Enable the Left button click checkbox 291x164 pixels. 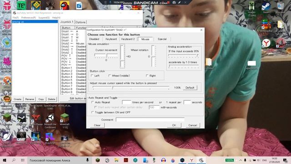click(92, 76)
